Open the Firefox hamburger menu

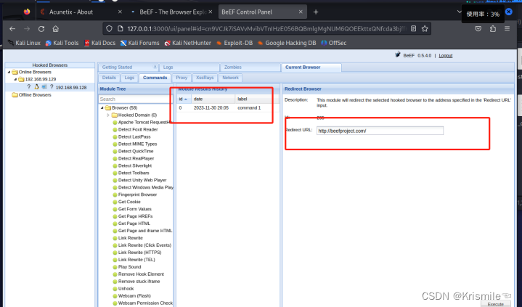pos(507,28)
